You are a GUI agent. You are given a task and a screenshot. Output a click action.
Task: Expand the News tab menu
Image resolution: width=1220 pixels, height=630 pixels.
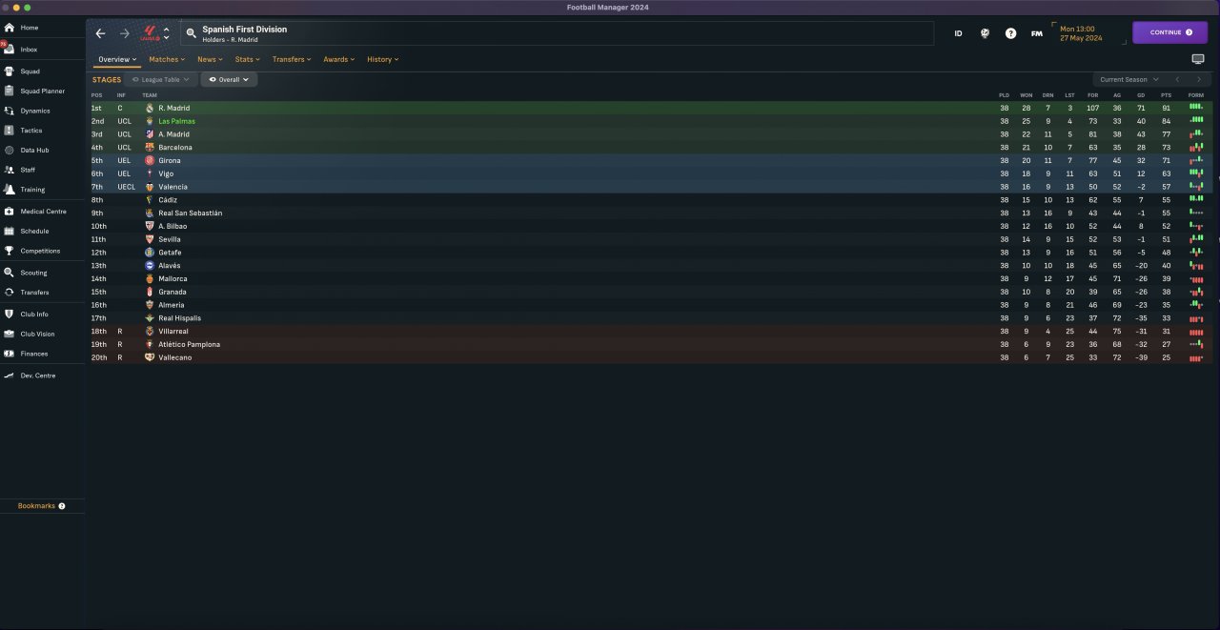(x=210, y=59)
